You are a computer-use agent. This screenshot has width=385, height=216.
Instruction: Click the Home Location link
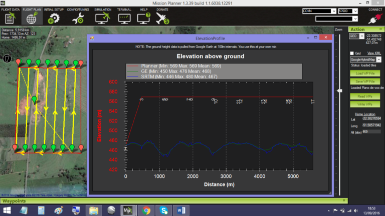[x=365, y=114]
